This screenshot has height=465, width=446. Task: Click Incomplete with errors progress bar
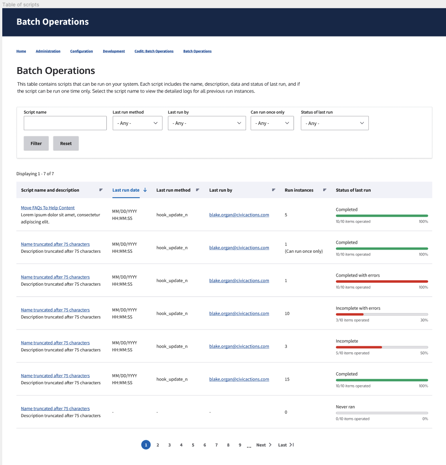(382, 314)
